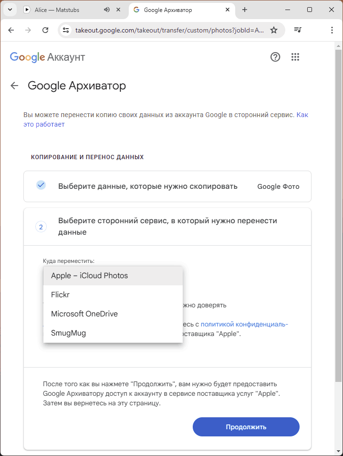Expand the tab search chevron
Viewport: 343px width, 456px height.
(x=10, y=10)
